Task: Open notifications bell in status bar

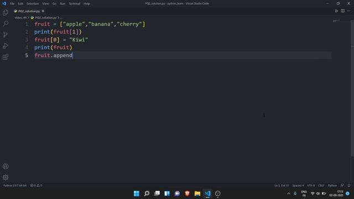Action: [349, 185]
